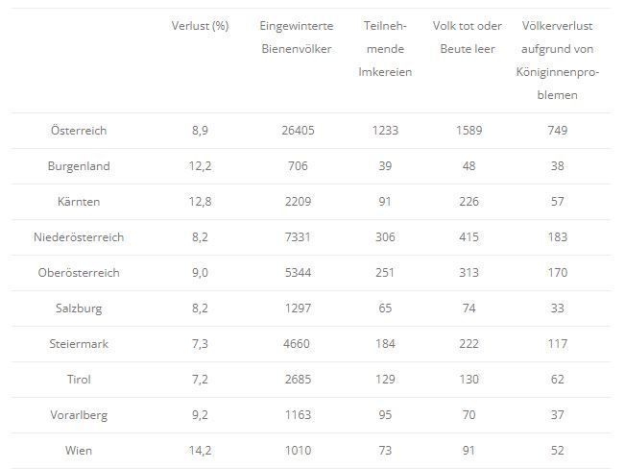Click Kärnten's dead colonies value 226
625x469 pixels.
[x=466, y=201]
